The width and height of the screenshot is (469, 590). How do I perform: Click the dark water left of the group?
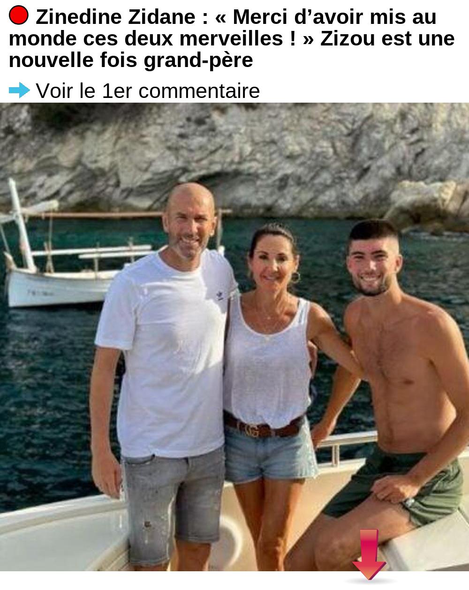(47, 398)
